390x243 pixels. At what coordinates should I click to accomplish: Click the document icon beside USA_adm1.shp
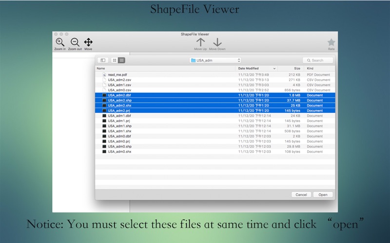[x=104, y=126]
